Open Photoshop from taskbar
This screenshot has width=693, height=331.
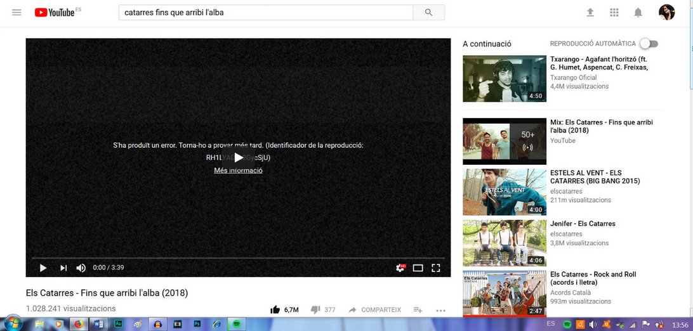click(197, 324)
